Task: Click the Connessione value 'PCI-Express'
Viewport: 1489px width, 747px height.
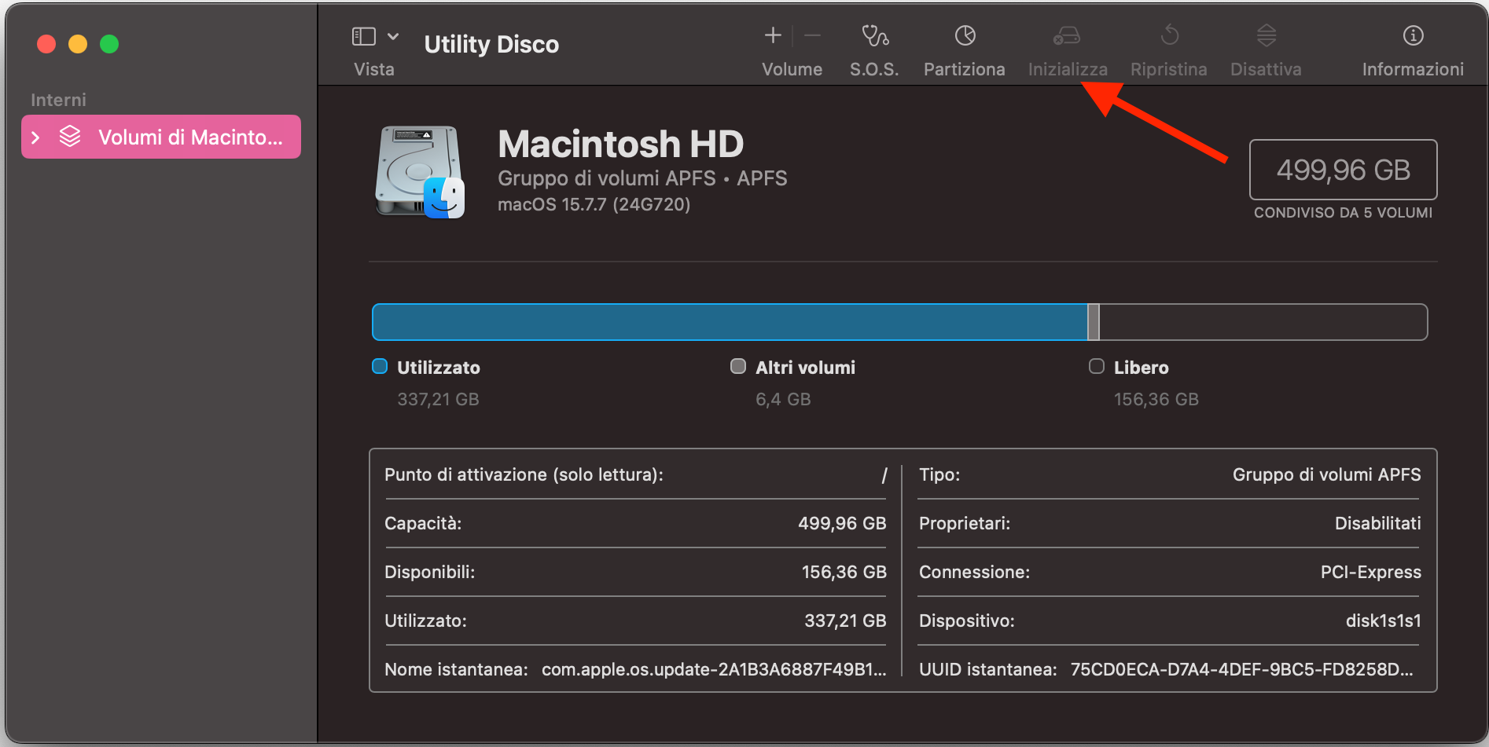Action: click(x=1370, y=572)
